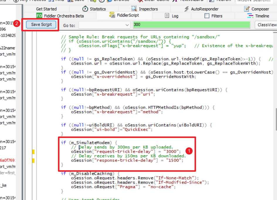Click the ["x-breakrequest"]="uri" line

pos(113,94)
